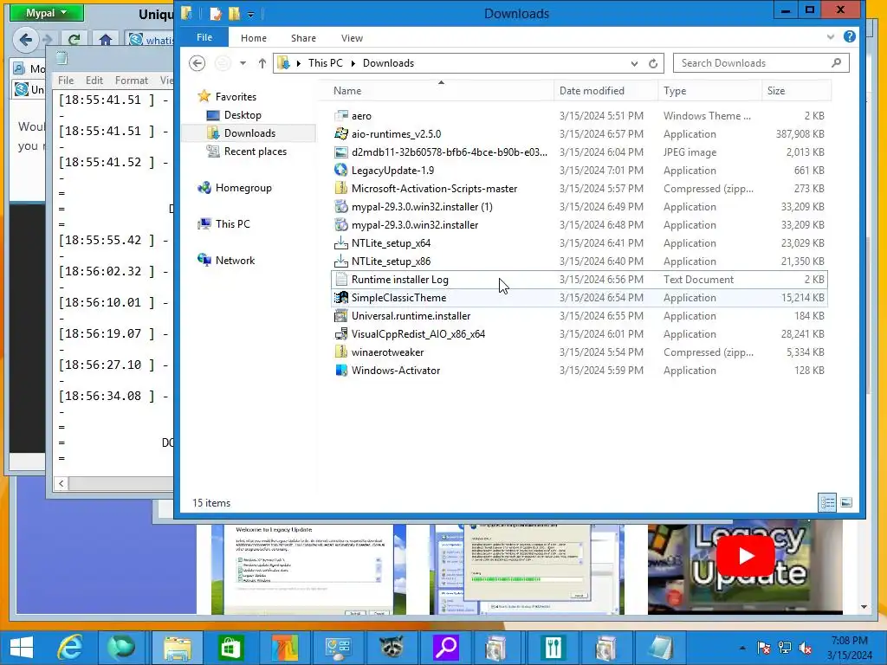Click Mypal browser back arrow

click(25, 40)
